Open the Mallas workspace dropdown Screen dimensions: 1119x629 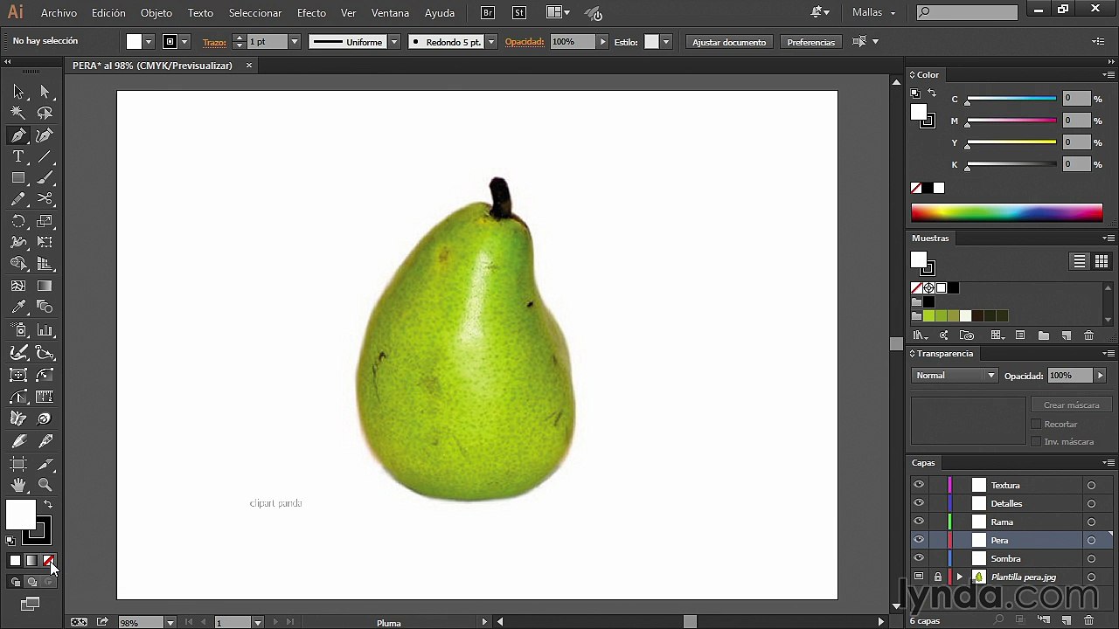click(x=874, y=13)
